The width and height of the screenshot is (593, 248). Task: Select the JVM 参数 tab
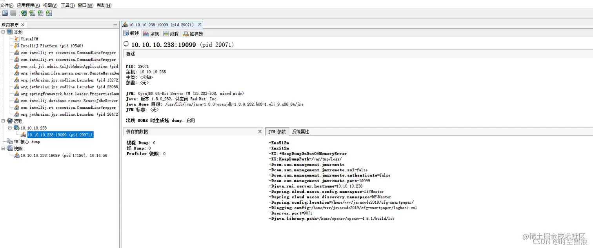coord(277,131)
